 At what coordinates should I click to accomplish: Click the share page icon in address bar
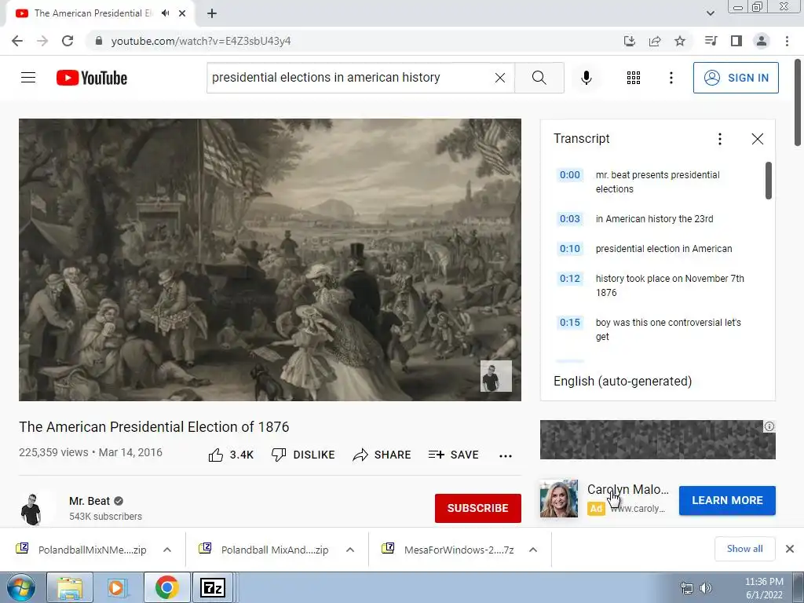(x=655, y=41)
